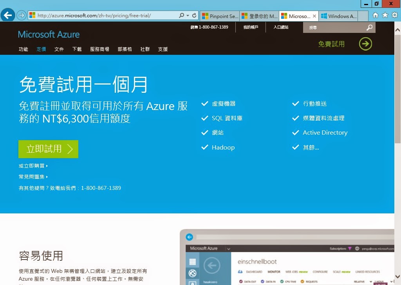
Task: Click the green circled arrow beside 免費試用
Action: (365, 44)
